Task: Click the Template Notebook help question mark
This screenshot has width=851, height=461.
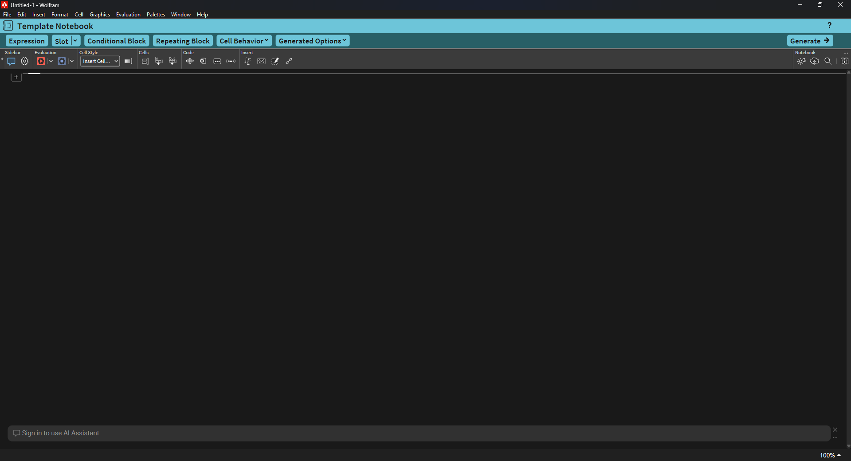Action: pos(830,26)
